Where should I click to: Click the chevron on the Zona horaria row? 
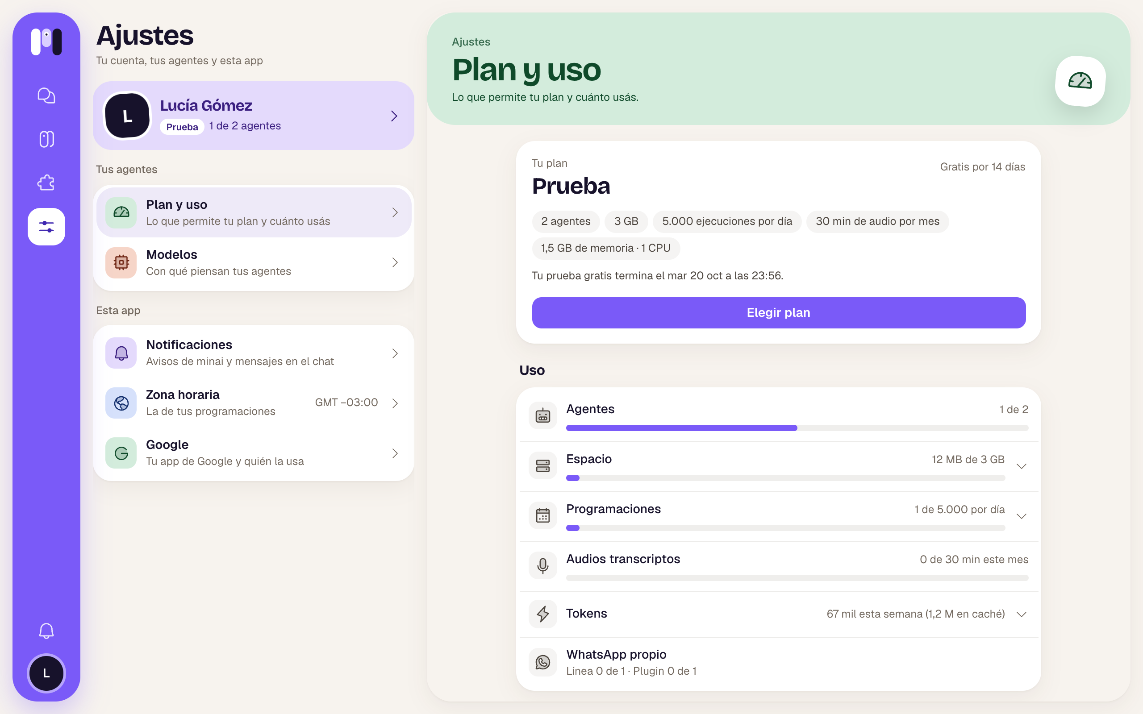coord(395,403)
